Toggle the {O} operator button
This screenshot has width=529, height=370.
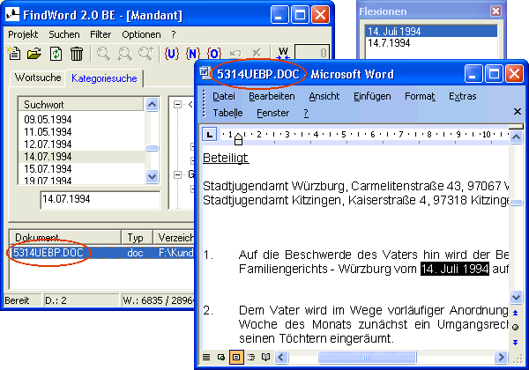[x=214, y=54]
